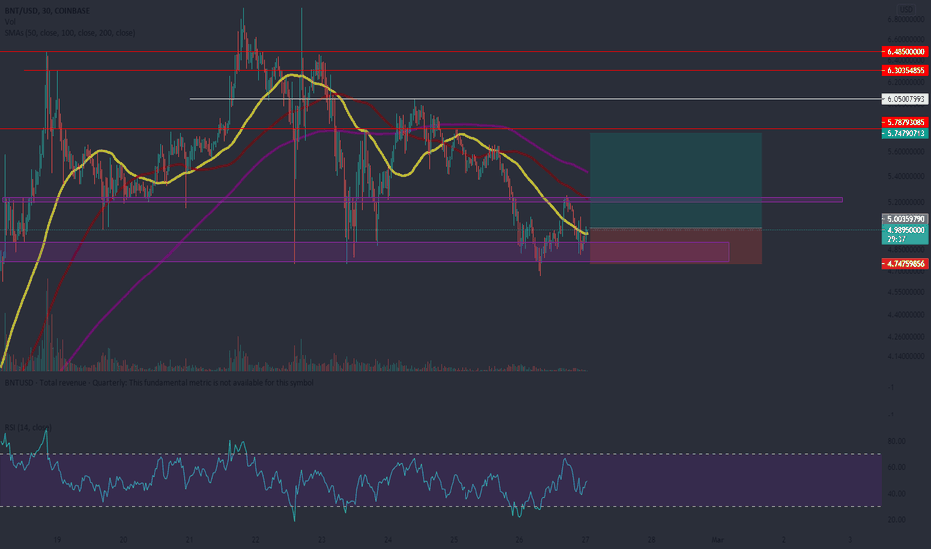Image resolution: width=931 pixels, height=549 pixels.
Task: Select the green 5.74790713 target price label
Action: coord(905,133)
